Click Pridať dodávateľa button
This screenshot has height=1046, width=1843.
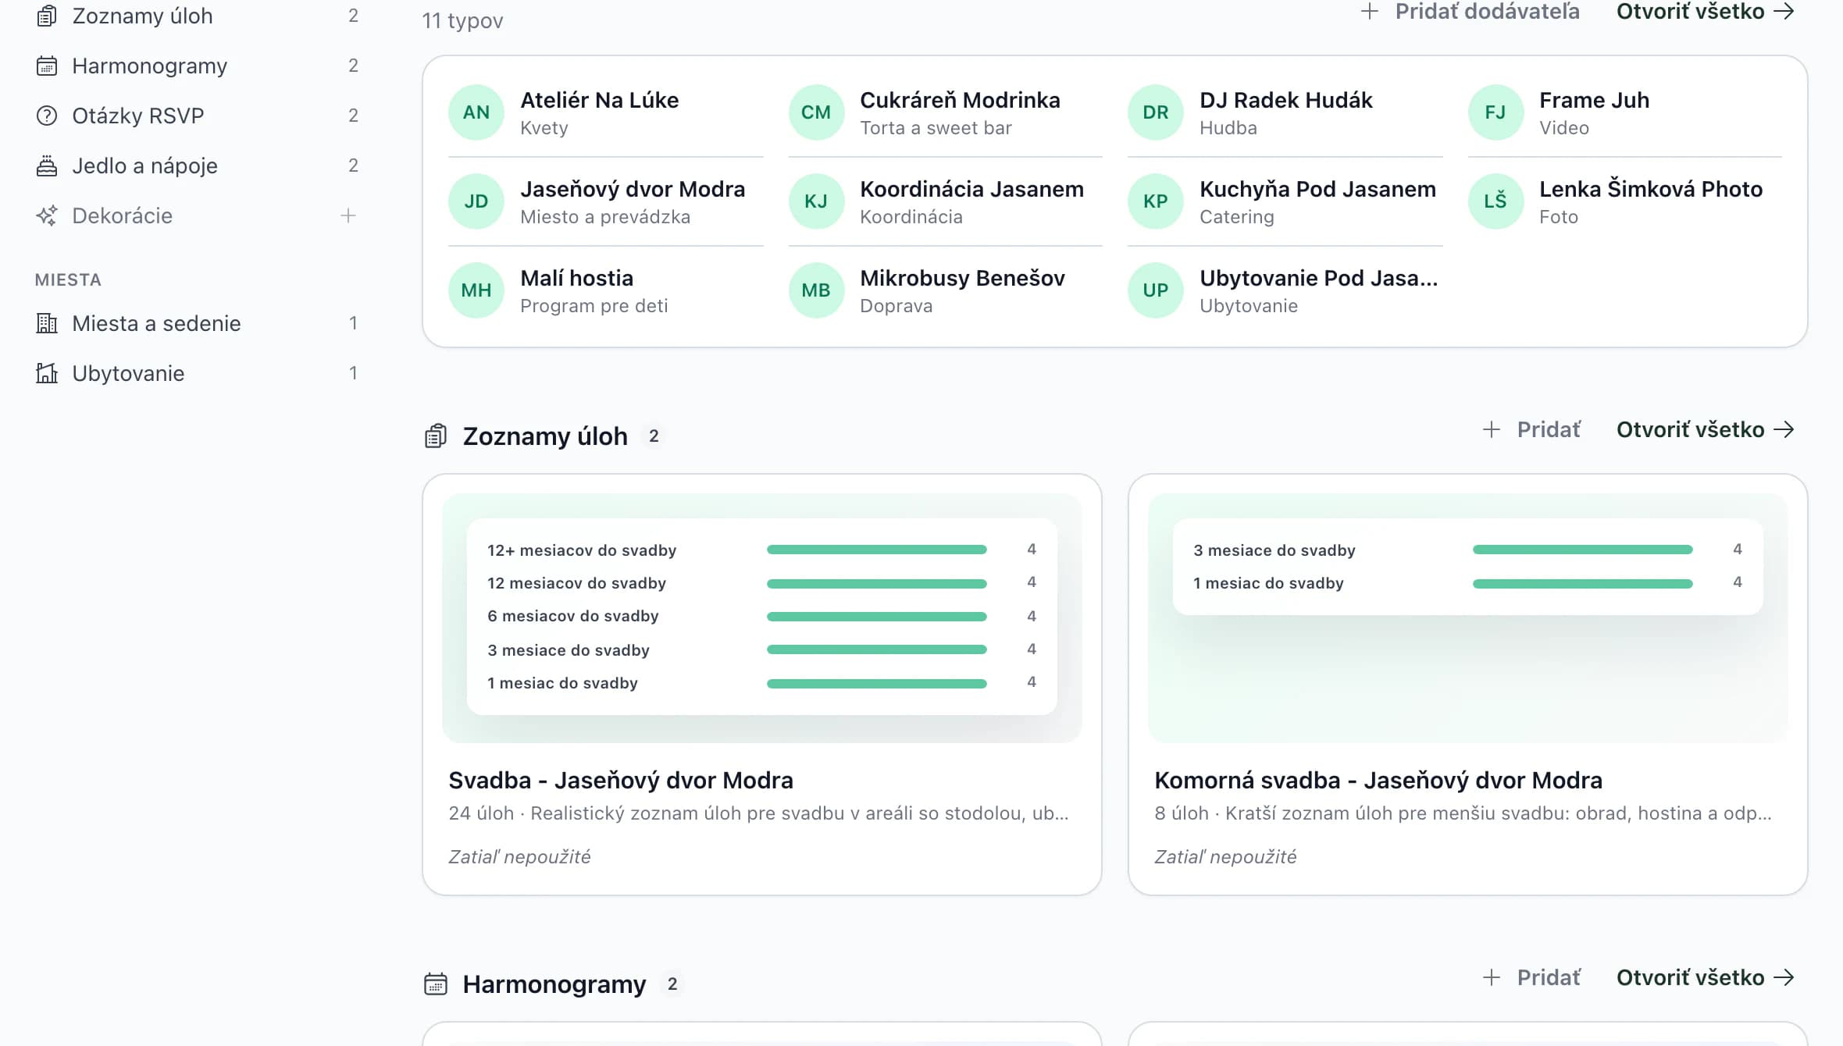pos(1470,12)
